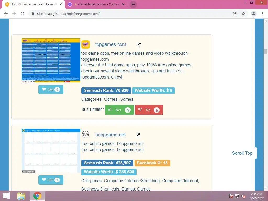Click the thumbs-down icon on No
This screenshot has height=201, width=268.
pos(140,110)
